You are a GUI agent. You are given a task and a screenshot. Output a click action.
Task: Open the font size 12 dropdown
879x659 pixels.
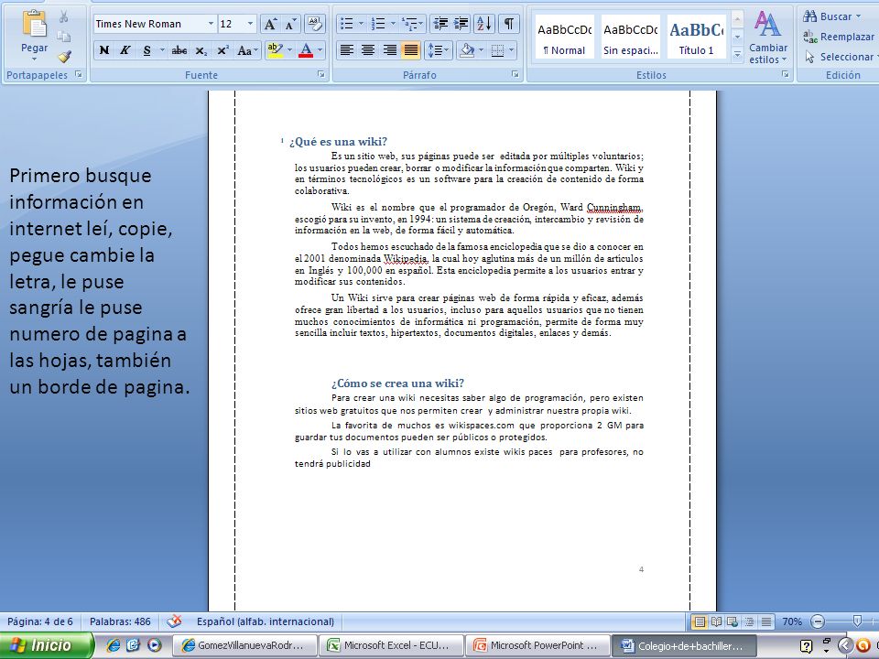tap(250, 24)
